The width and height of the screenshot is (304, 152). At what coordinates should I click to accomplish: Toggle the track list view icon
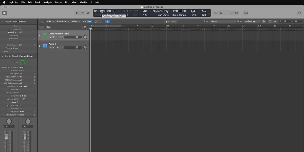pyautogui.click(x=89, y=22)
